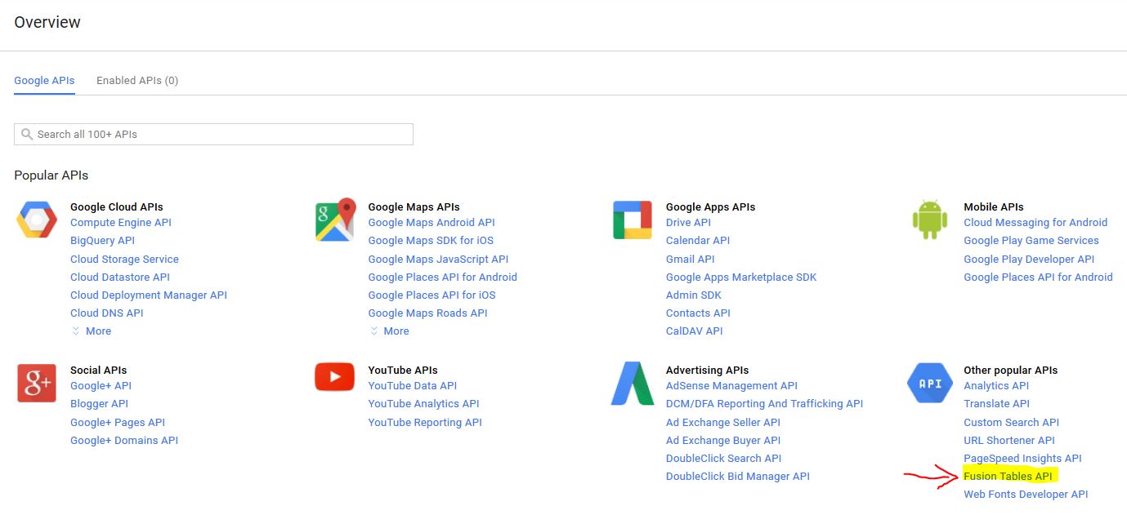The image size is (1127, 515).
Task: Open Google Places API for Android under Mobile APIs
Action: (1038, 277)
